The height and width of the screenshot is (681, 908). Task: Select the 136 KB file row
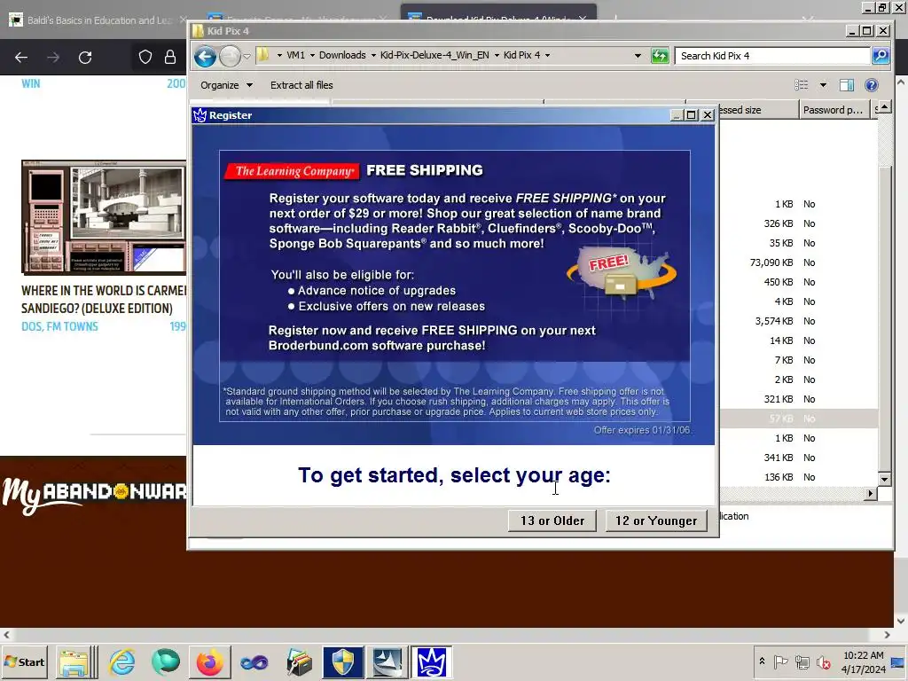pyautogui.click(x=798, y=477)
